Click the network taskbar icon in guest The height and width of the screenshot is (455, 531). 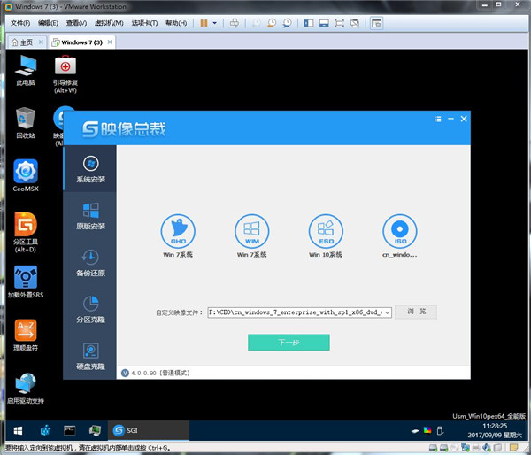pos(95,430)
